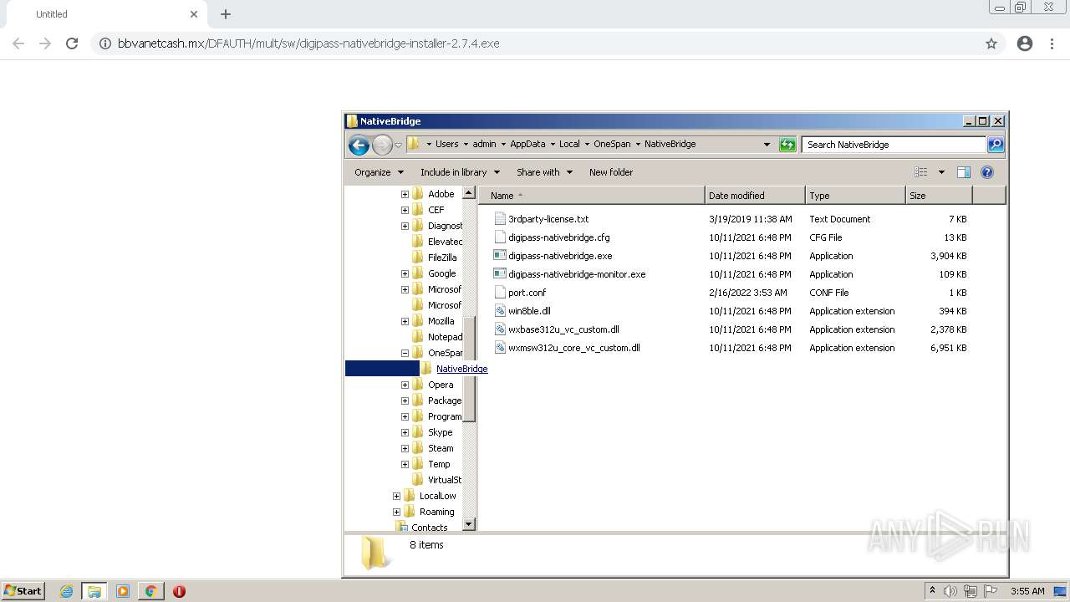
Task: Show hidden tray icons arrow
Action: pyautogui.click(x=933, y=590)
